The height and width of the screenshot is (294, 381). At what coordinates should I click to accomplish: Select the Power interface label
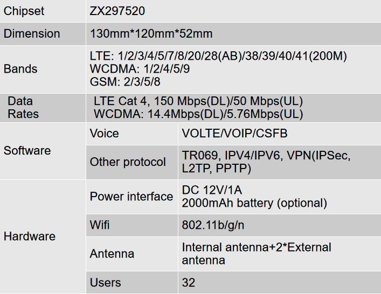pyautogui.click(x=131, y=197)
